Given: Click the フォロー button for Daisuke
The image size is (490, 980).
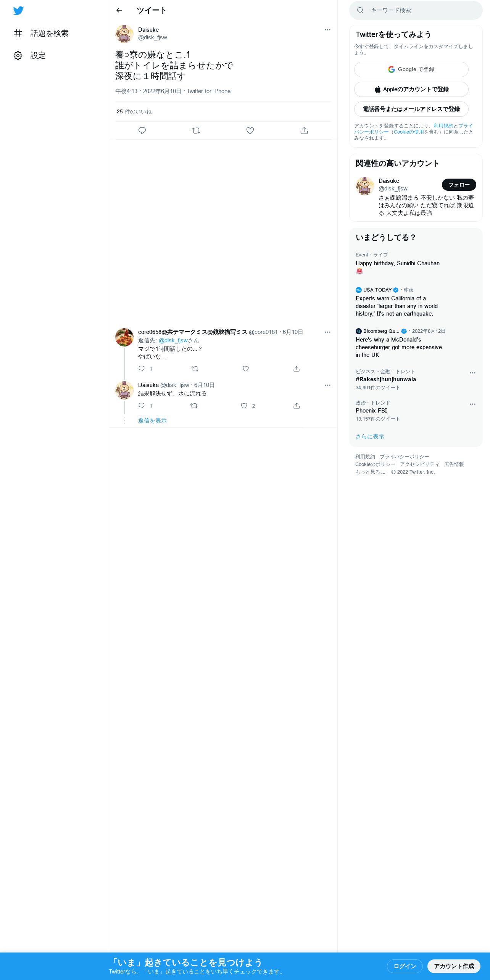Looking at the screenshot, I should (459, 185).
